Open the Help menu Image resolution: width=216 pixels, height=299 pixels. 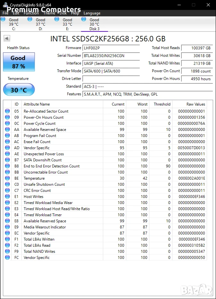(x=75, y=13)
